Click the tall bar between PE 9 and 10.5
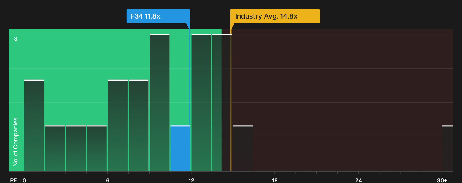Viewport: 462px width, 183px height. coord(159,102)
